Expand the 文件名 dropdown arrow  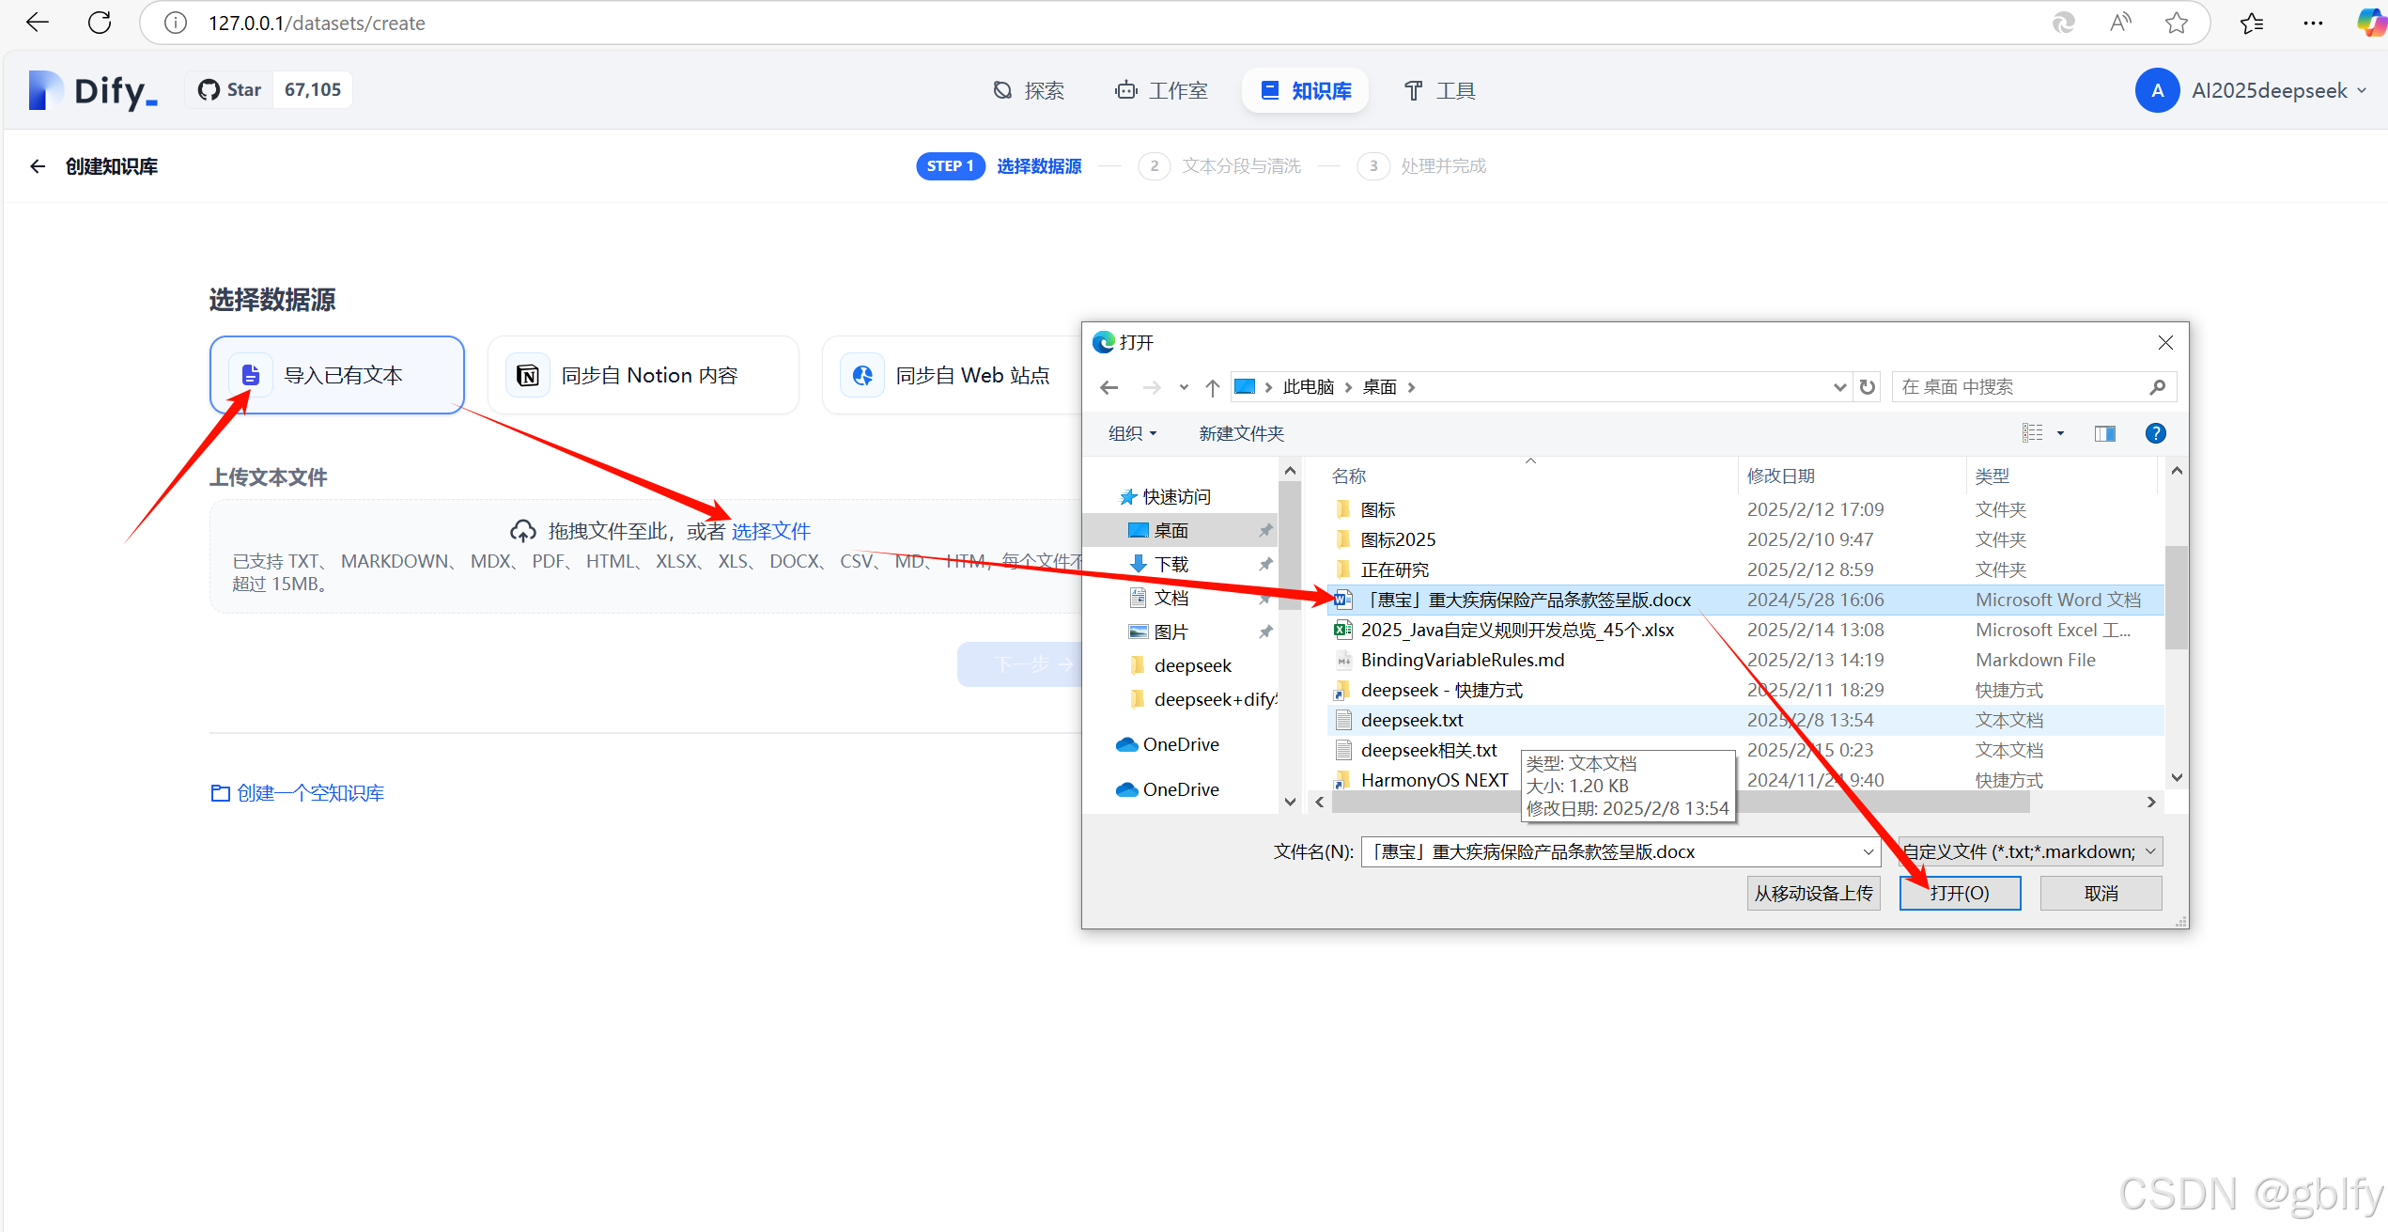pyautogui.click(x=1868, y=851)
